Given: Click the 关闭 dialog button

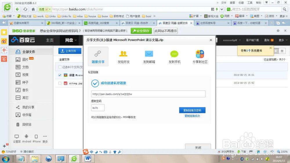Looking at the screenshot, I should click(198, 147).
